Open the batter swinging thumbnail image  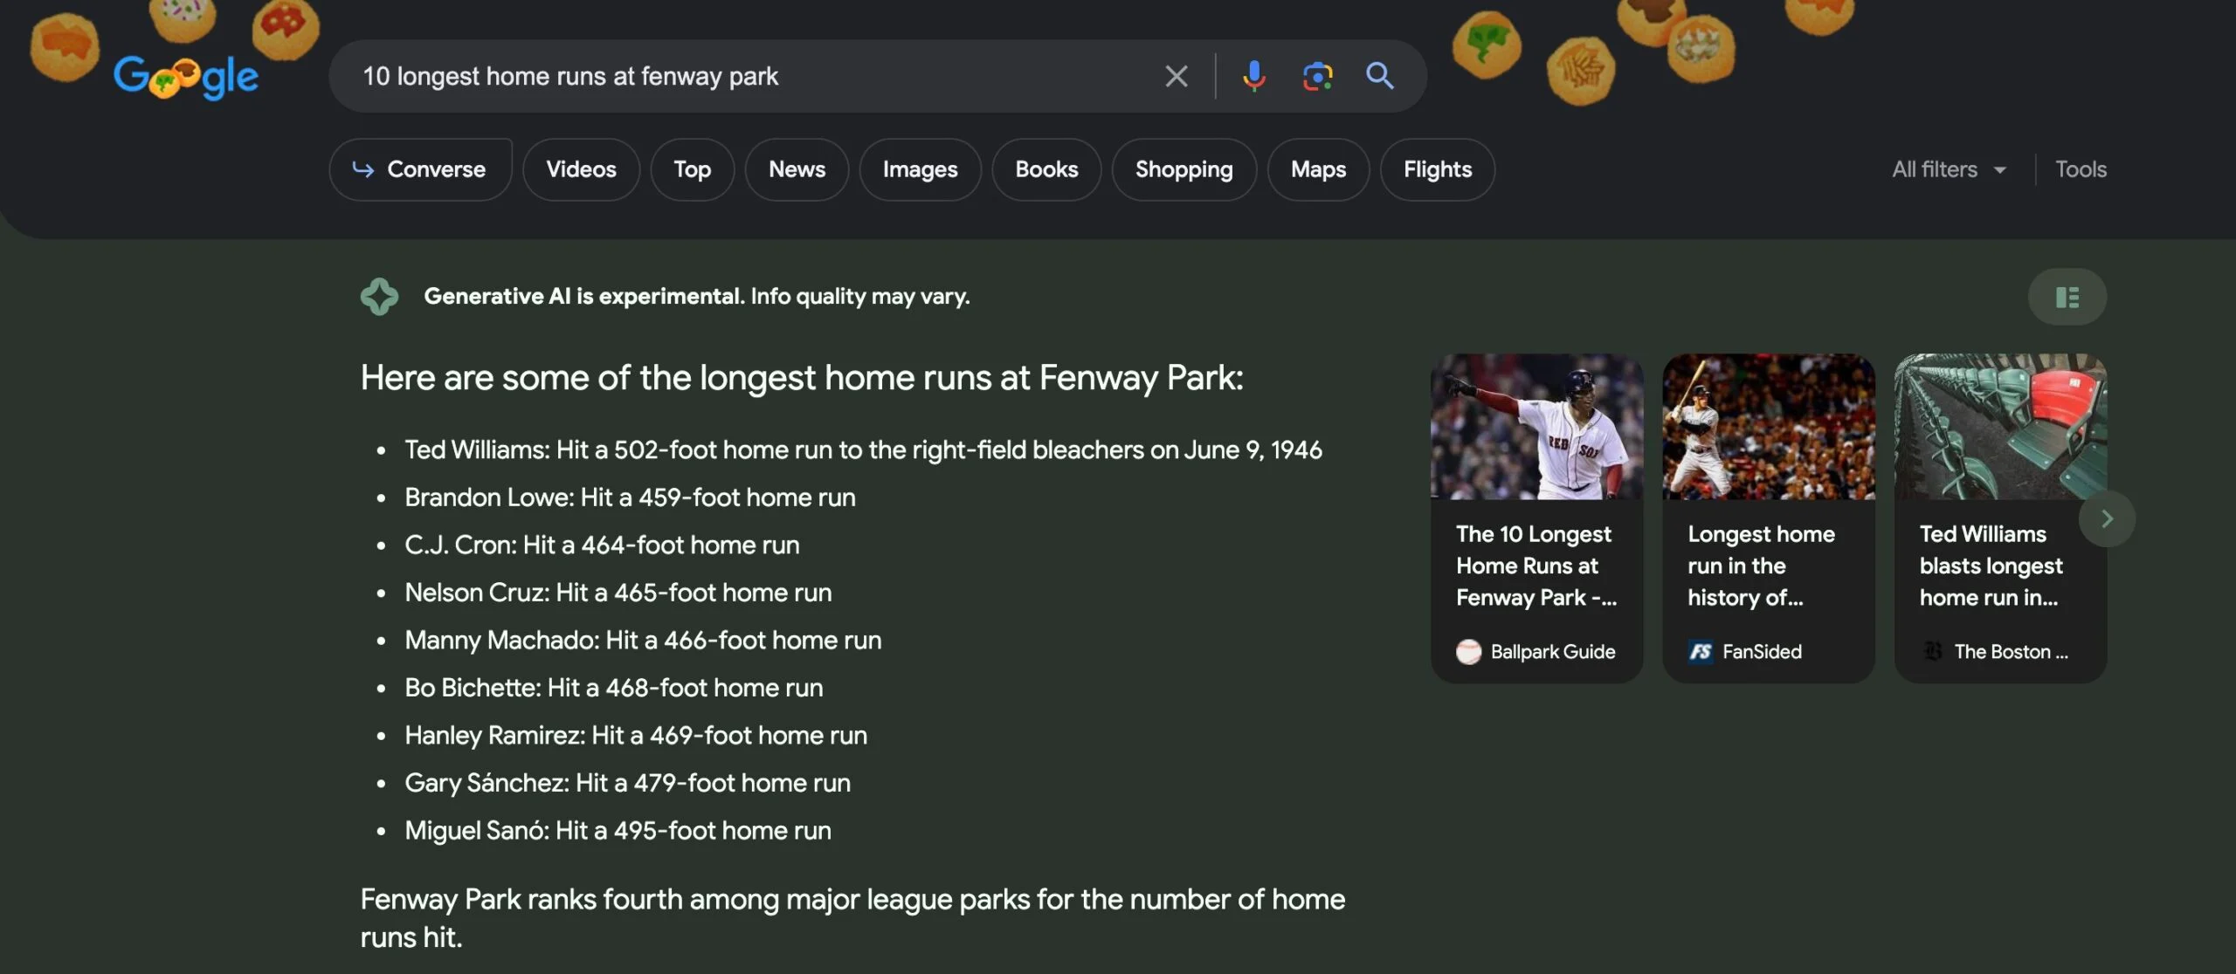(1768, 427)
